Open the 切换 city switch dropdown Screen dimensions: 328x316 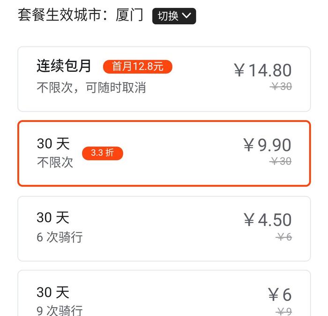click(174, 16)
